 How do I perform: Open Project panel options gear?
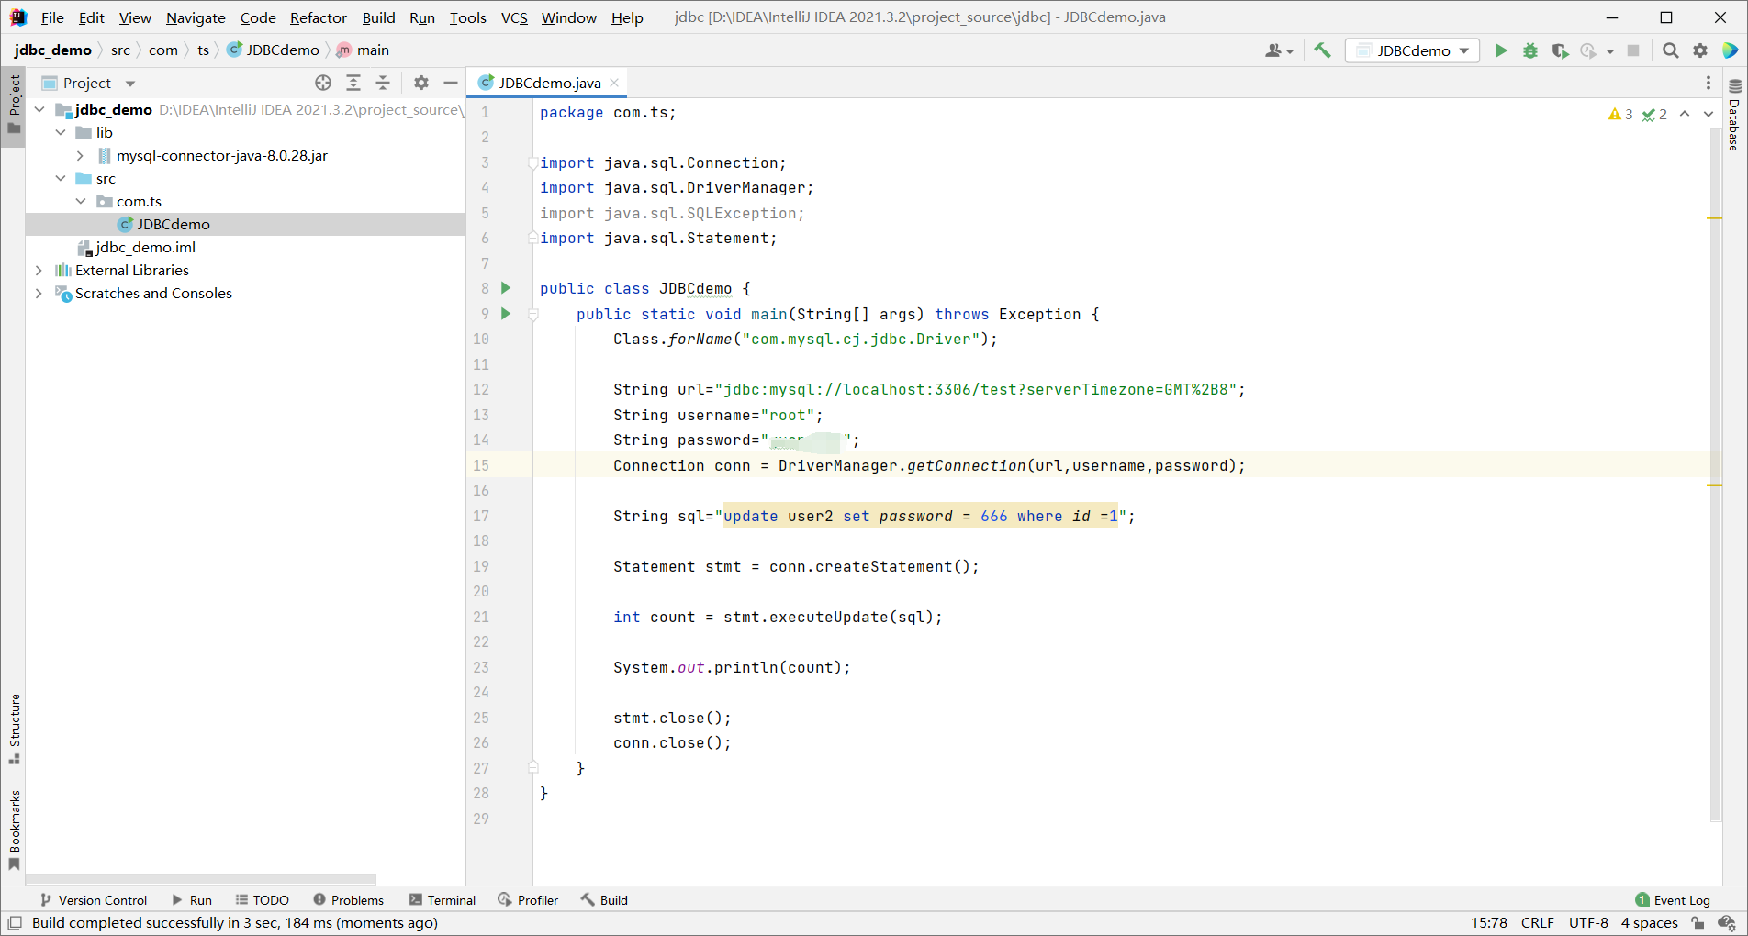click(x=421, y=83)
